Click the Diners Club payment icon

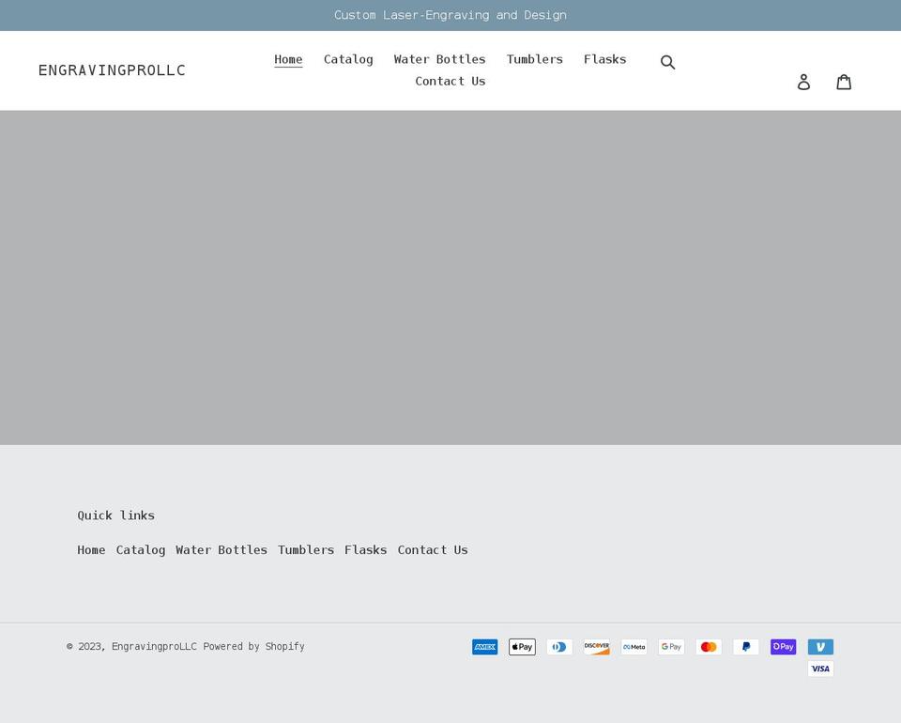coord(559,647)
